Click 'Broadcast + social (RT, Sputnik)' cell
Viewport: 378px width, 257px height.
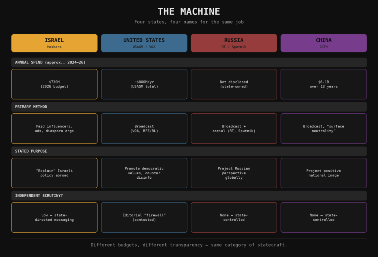pyautogui.click(x=234, y=128)
